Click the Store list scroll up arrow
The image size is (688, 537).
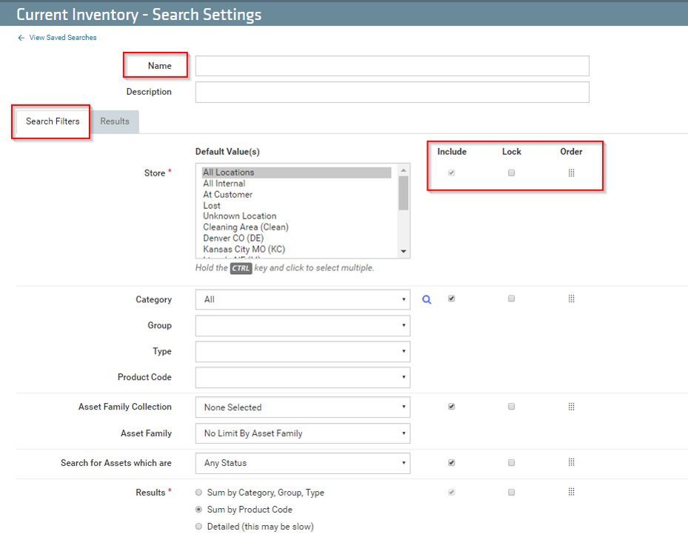[403, 170]
